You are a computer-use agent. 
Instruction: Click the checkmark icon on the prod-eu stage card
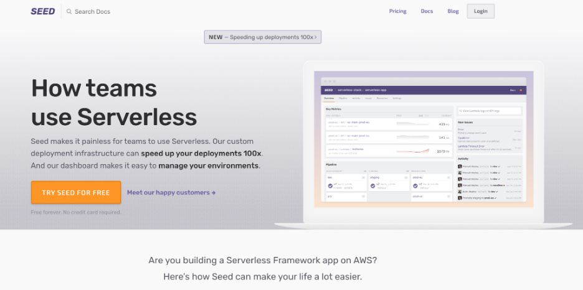(x=415, y=185)
